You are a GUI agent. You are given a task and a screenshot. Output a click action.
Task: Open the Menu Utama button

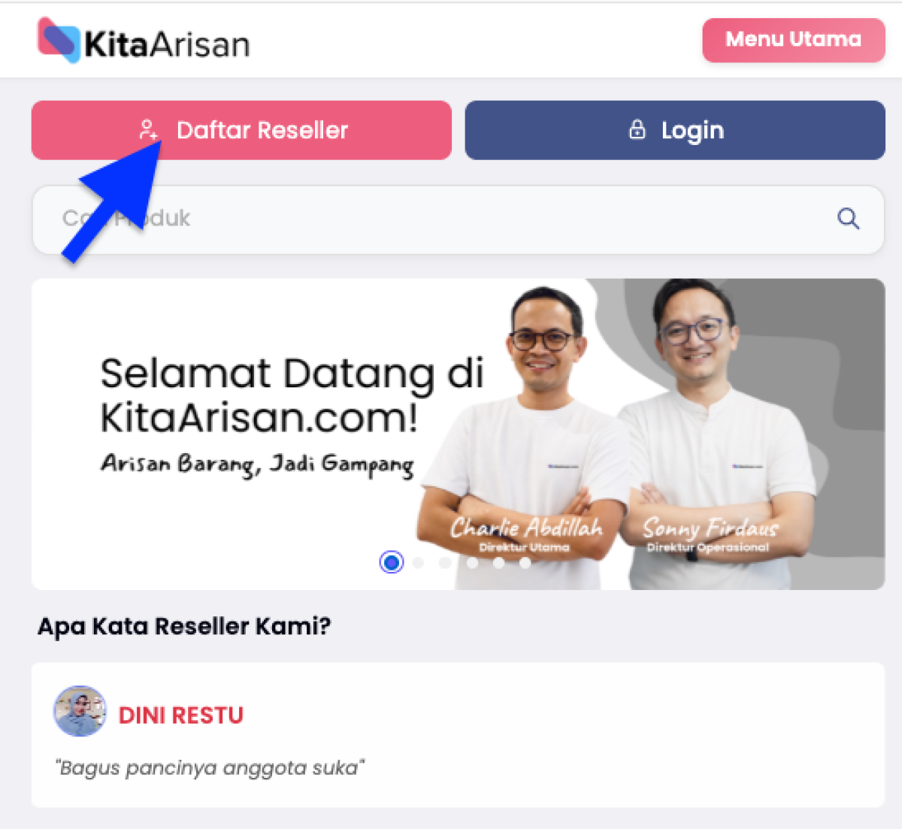[x=794, y=40]
